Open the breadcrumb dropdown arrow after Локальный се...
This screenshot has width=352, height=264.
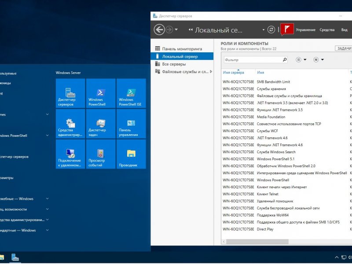(x=263, y=29)
